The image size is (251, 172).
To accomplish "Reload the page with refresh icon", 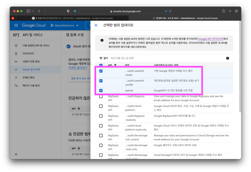I will [x=170, y=11].
